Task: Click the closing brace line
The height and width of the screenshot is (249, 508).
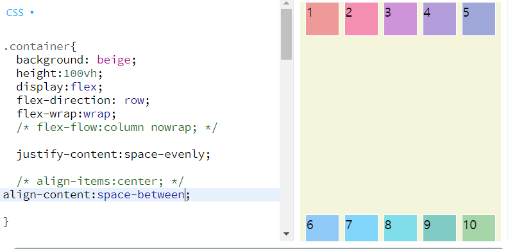Action: [x=6, y=222]
